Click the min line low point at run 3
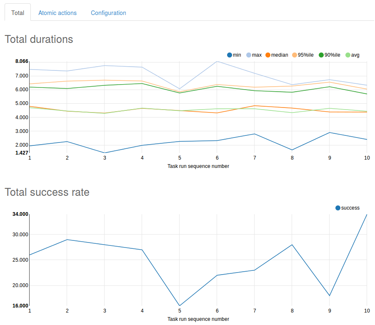 click(x=105, y=152)
